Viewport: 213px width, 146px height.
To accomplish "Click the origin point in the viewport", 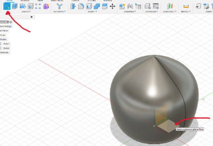I will [154, 126].
